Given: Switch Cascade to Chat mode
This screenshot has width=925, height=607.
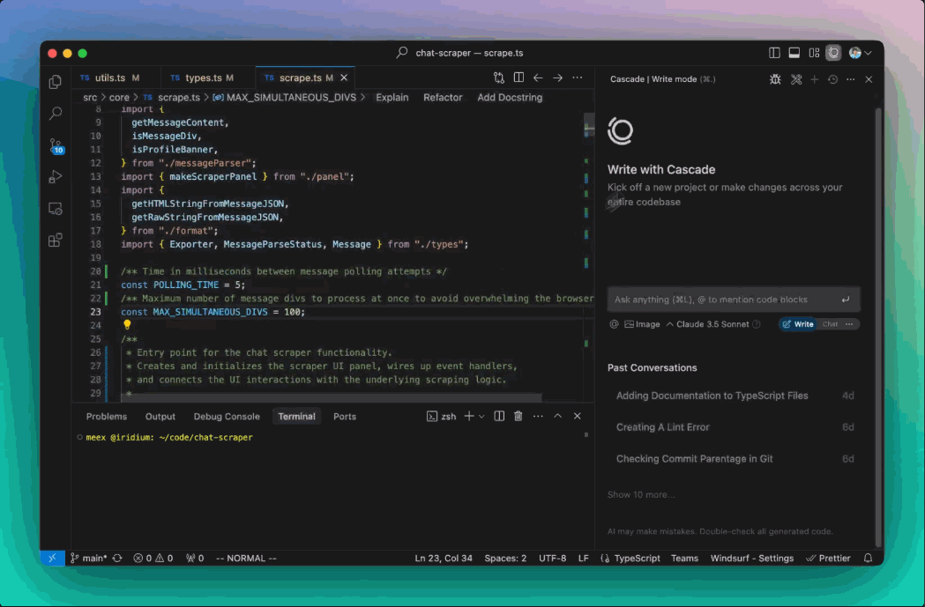Looking at the screenshot, I should [830, 324].
